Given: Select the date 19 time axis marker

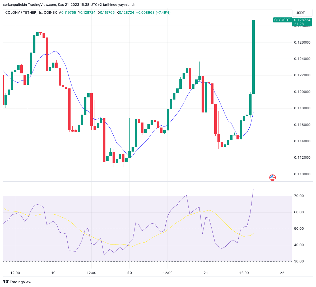Looking at the screenshot, I should 53,273.
